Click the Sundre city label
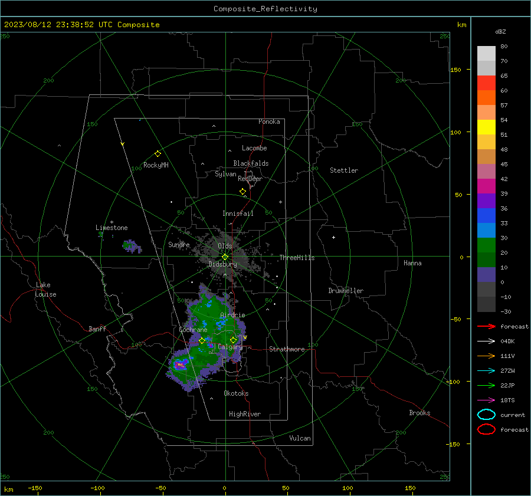This screenshot has height=496, width=531. [179, 244]
